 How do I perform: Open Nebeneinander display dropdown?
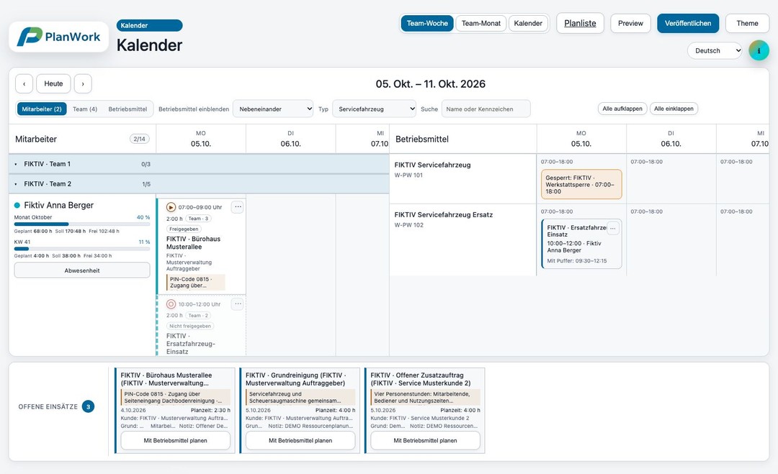tap(273, 109)
